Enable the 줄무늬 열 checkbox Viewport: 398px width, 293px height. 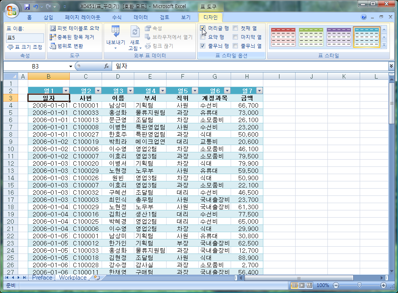click(235, 46)
